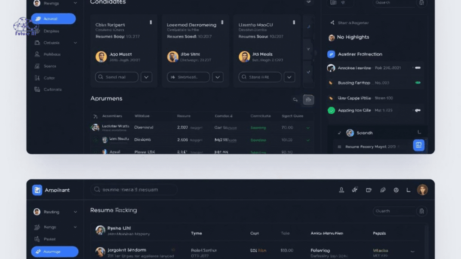Screen dimensions: 461x259
Task: Expand the Reteling sidebar chevron
Action: point(75,212)
